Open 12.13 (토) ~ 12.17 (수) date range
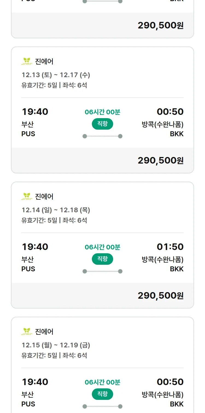 pyautogui.click(x=56, y=75)
